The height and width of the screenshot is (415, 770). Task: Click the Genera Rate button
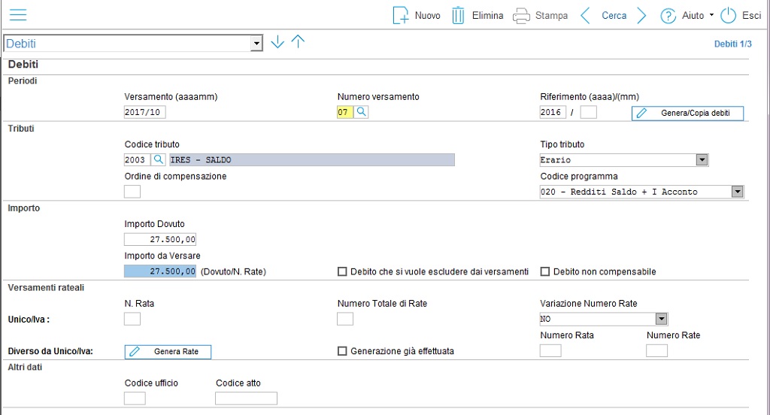[168, 352]
